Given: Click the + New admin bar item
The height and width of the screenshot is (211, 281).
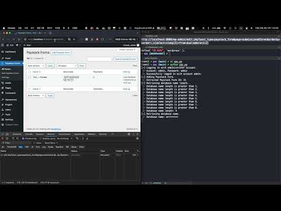Looking at the screenshot, I should tap(28, 45).
